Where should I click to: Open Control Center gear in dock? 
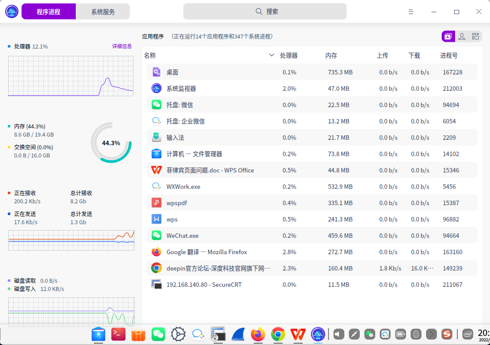coord(178,335)
